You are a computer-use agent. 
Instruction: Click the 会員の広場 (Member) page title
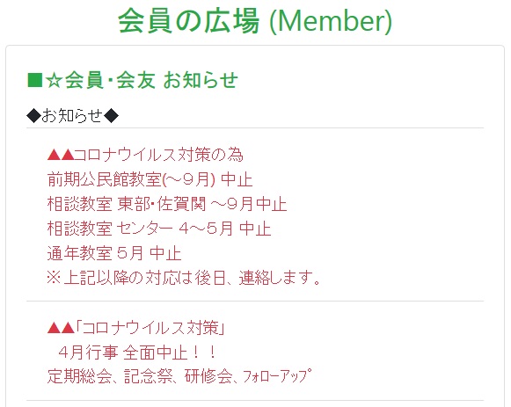pyautogui.click(x=255, y=21)
